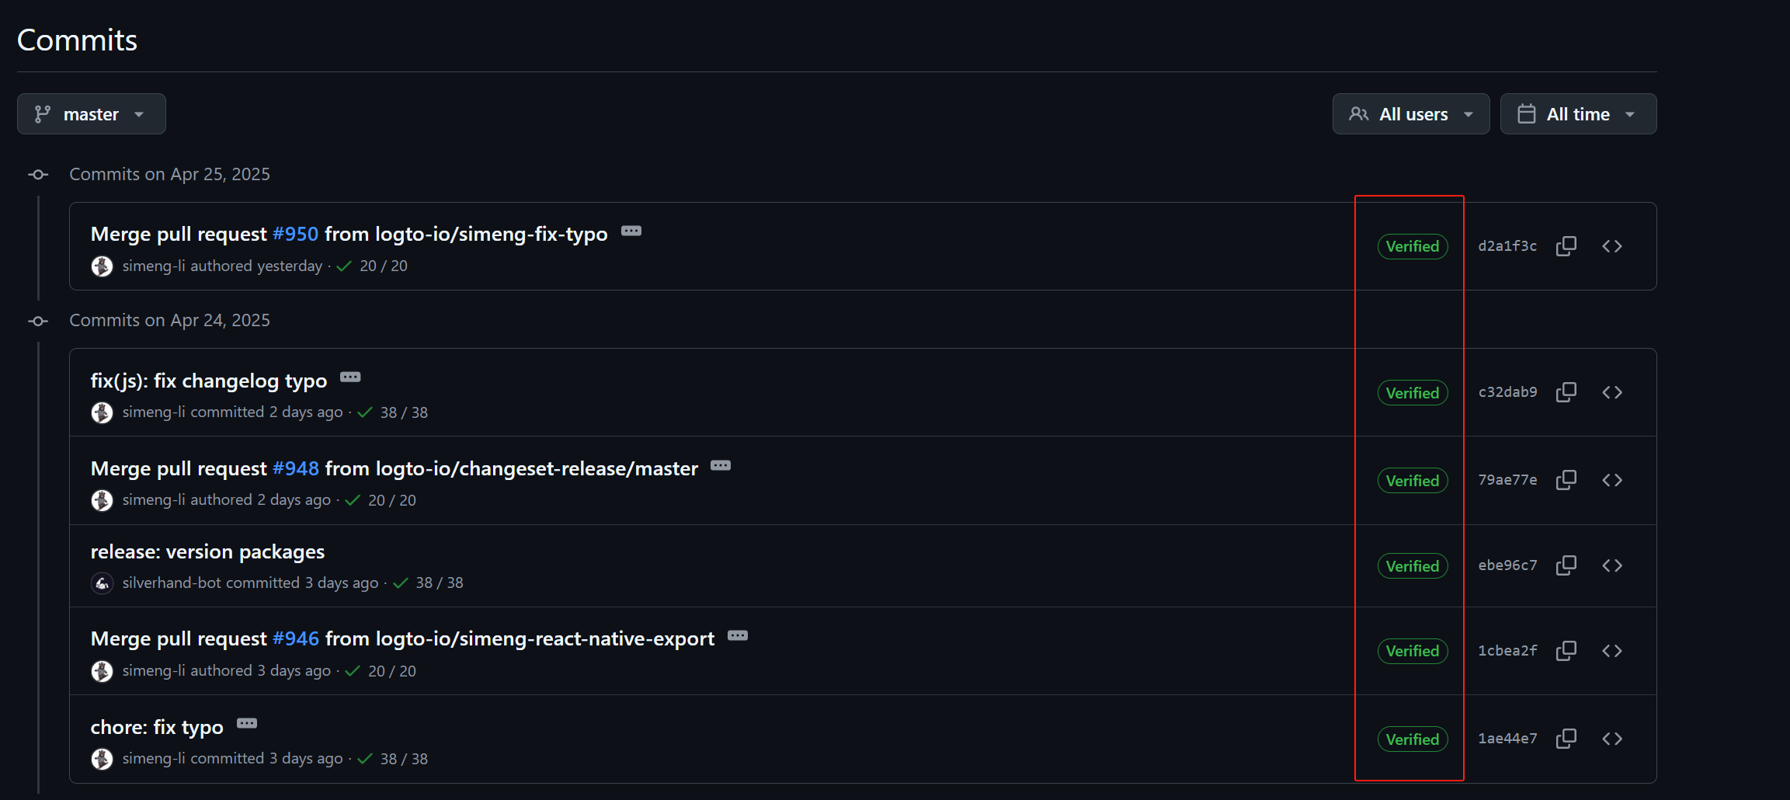Open release: version packages commit

click(x=207, y=551)
